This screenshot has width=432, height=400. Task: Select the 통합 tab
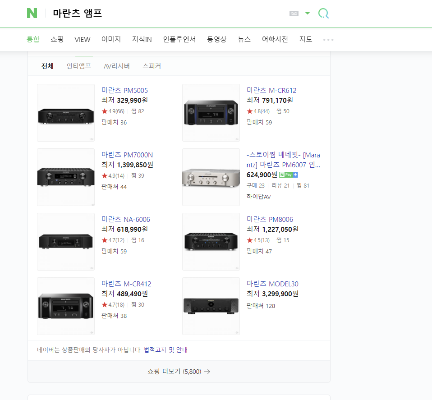coord(33,39)
